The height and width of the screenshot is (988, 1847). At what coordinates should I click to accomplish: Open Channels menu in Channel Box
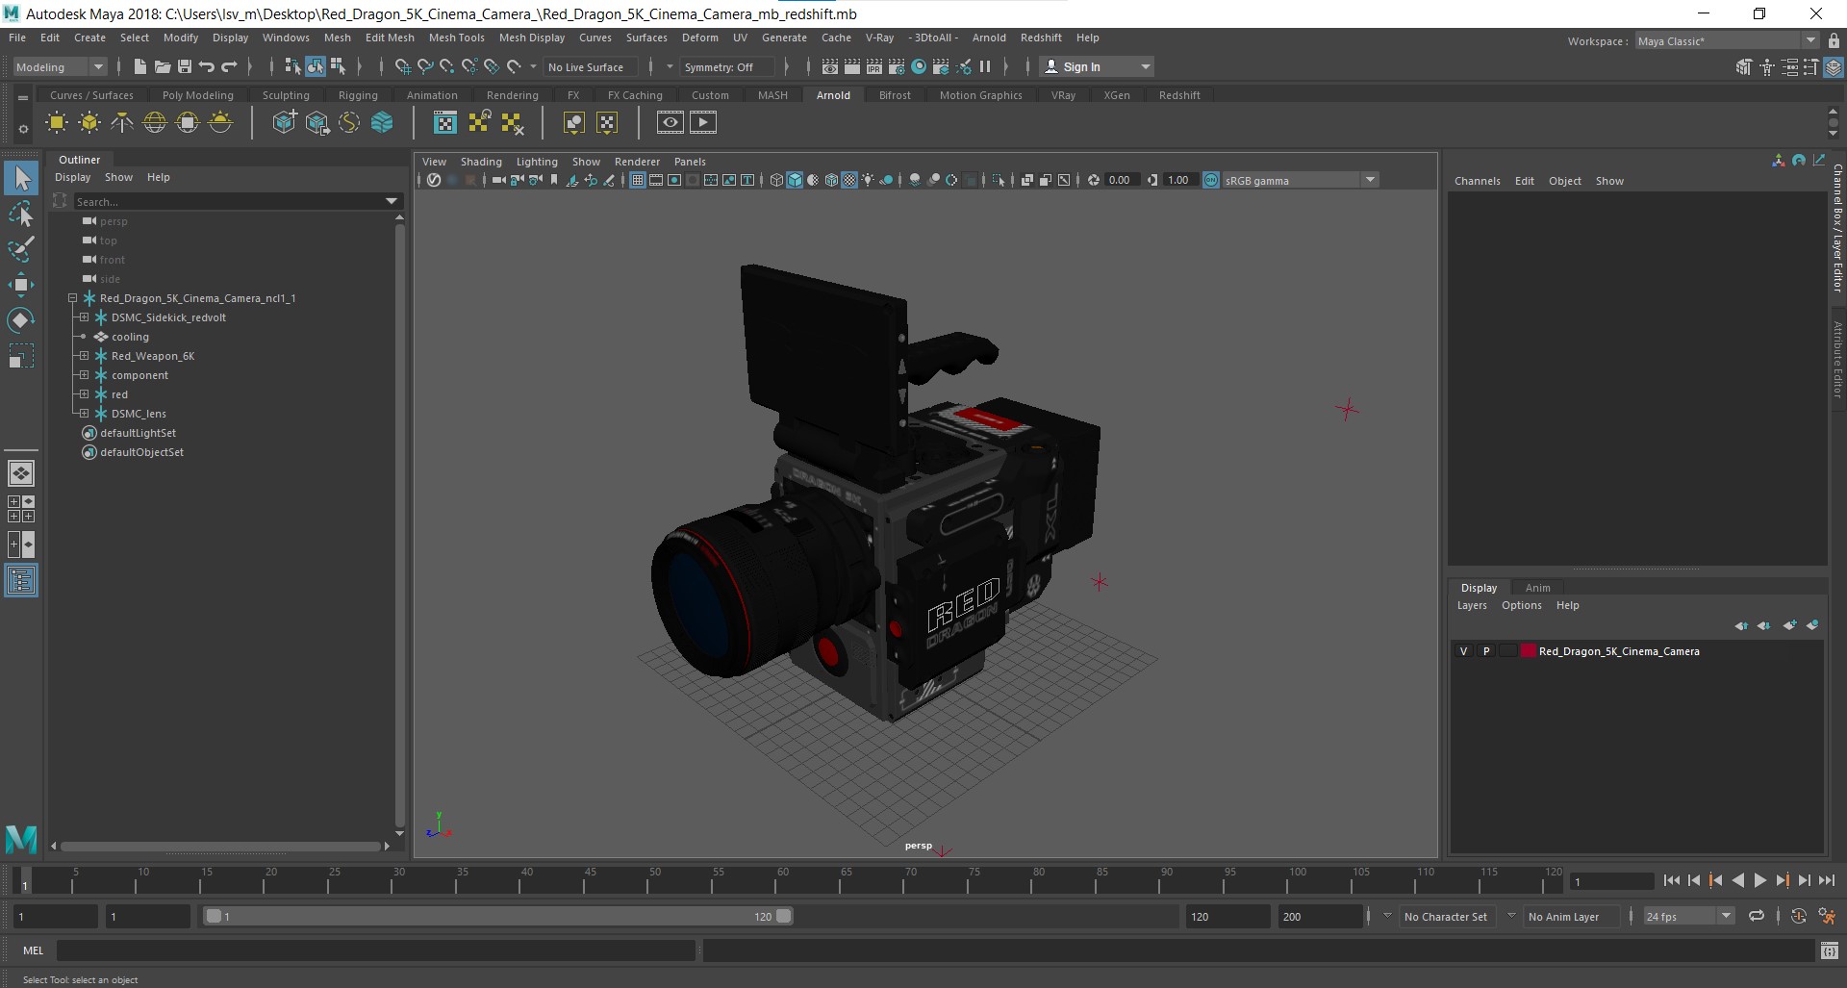click(1477, 181)
